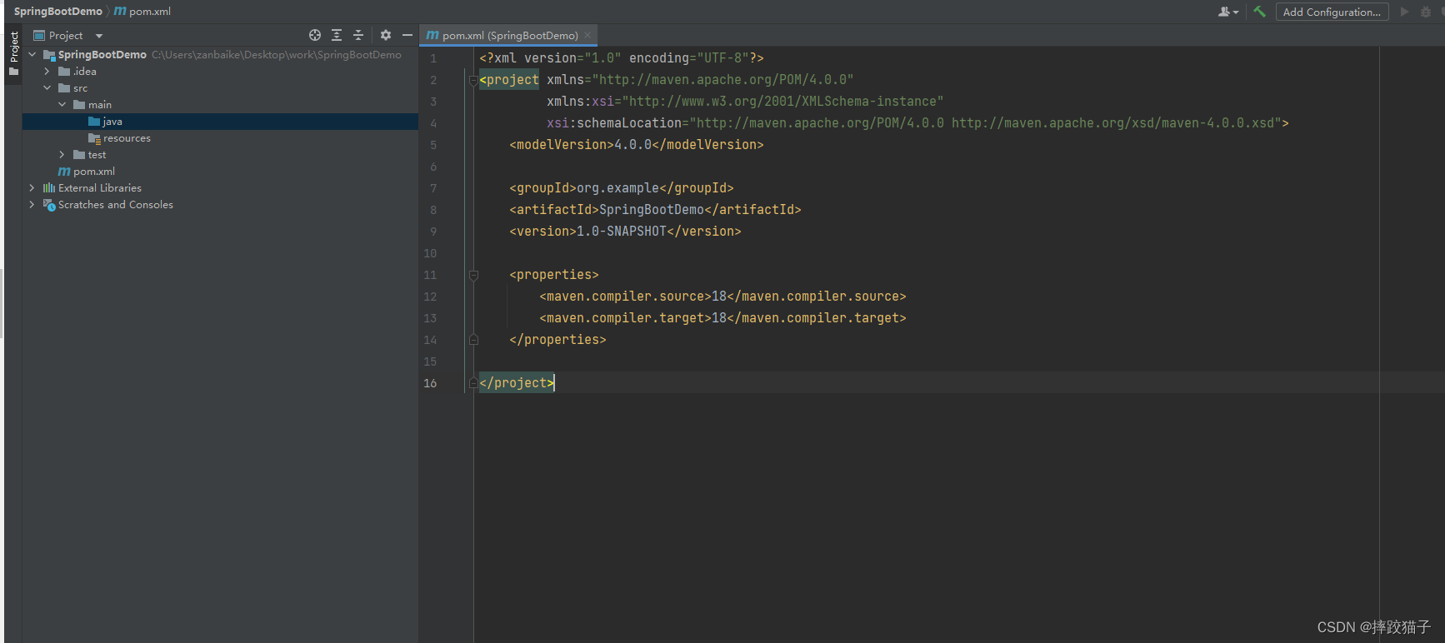Click the locate/select opened file crosshair icon

click(315, 35)
